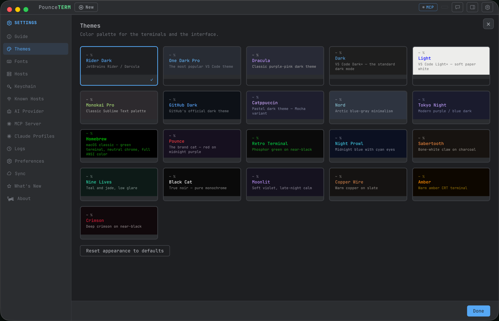Open the About section
The image size is (499, 321).
tap(36, 199)
